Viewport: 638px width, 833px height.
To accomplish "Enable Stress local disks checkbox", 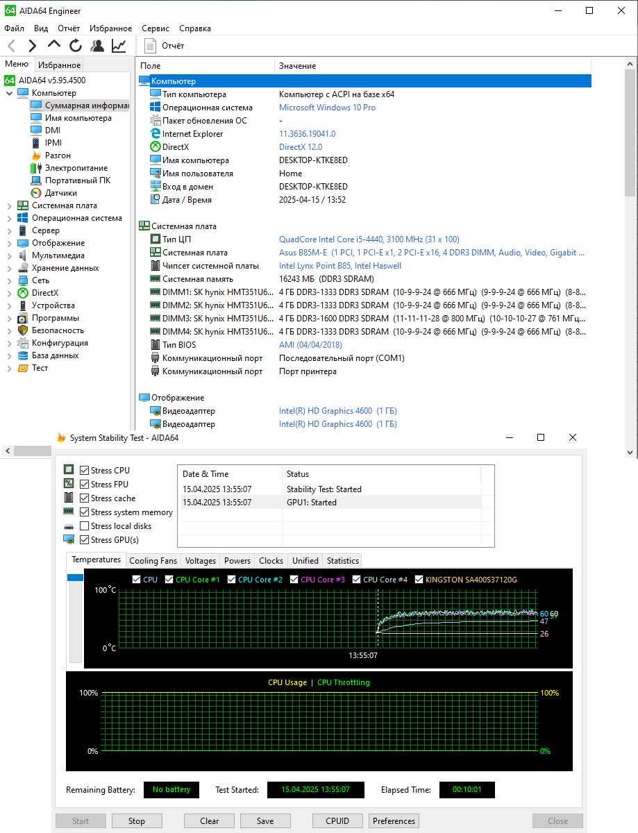I will pos(84,526).
